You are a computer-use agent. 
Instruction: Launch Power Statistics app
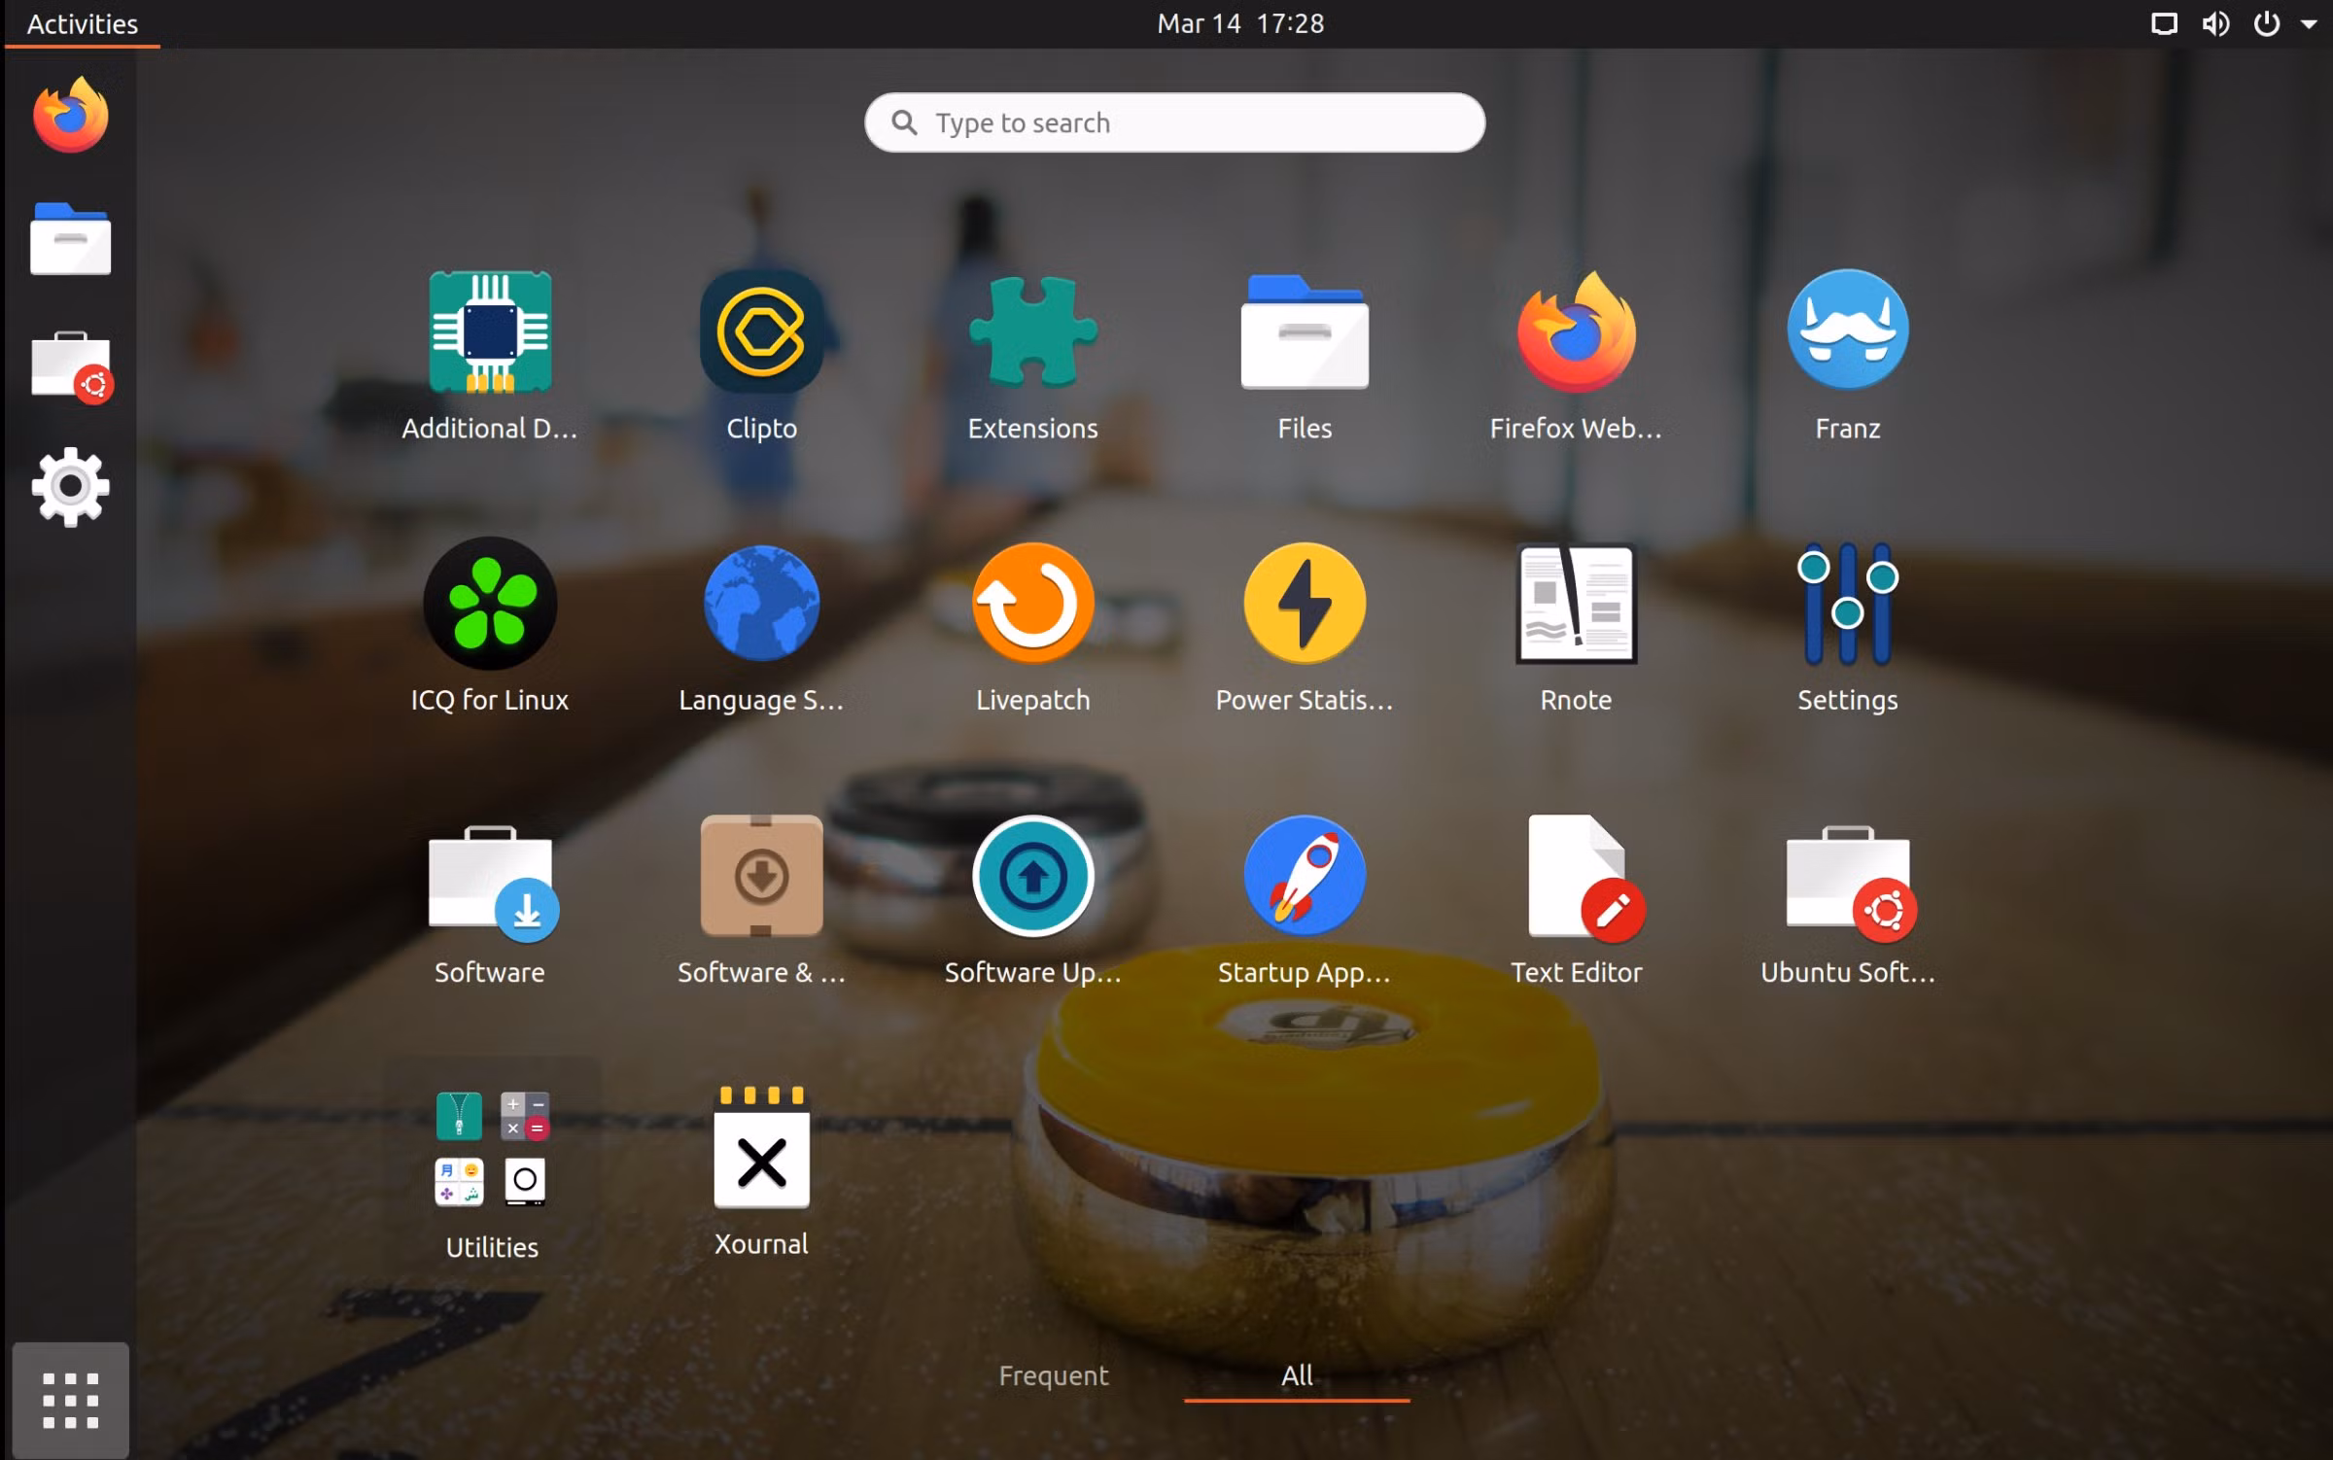coord(1305,604)
